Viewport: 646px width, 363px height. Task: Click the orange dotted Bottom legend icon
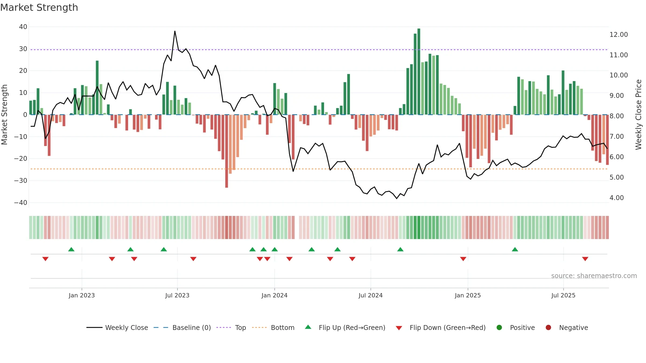point(259,328)
